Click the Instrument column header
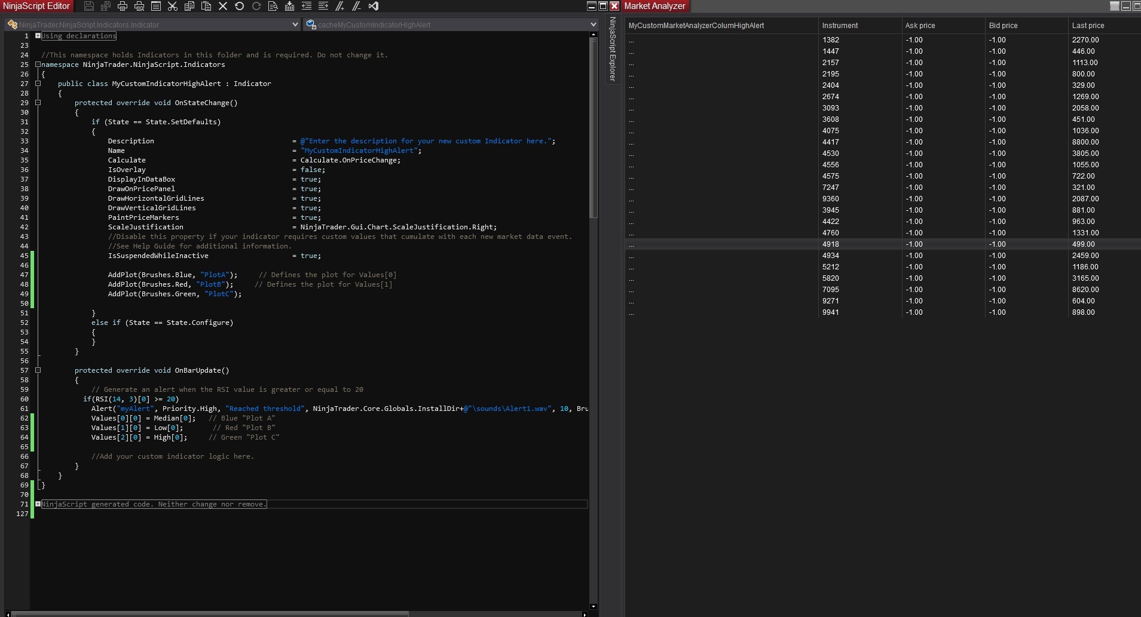Image resolution: width=1141 pixels, height=617 pixels. 839,26
